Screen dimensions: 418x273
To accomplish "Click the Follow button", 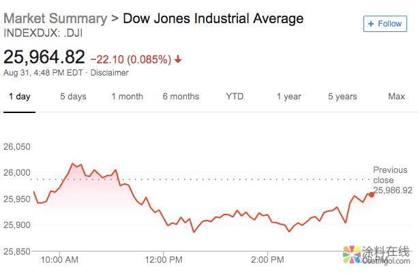I will [x=385, y=23].
